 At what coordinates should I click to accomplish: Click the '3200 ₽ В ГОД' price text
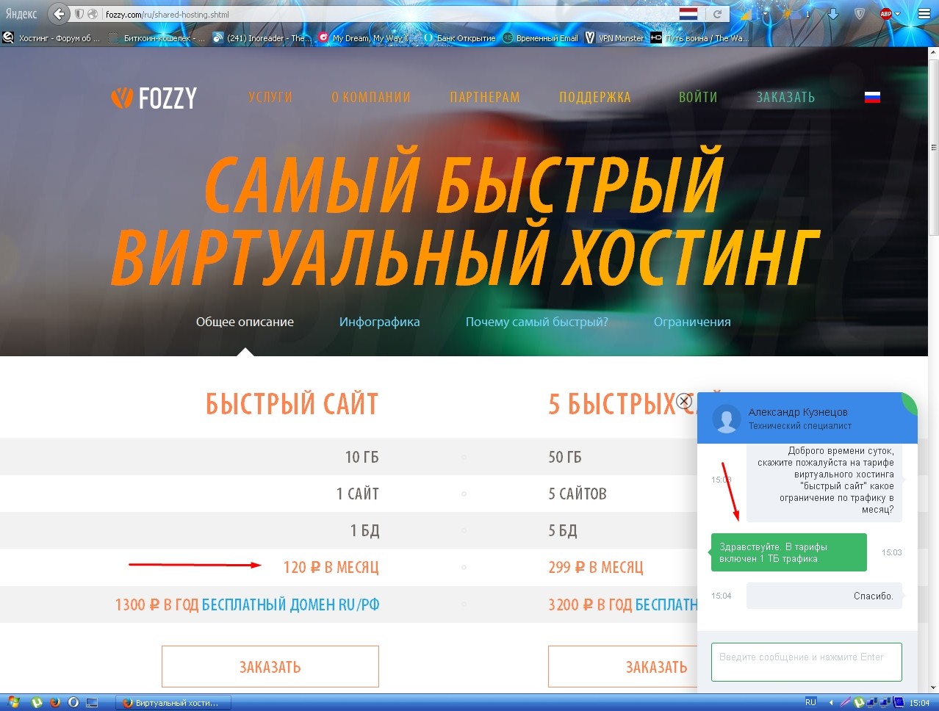click(590, 604)
